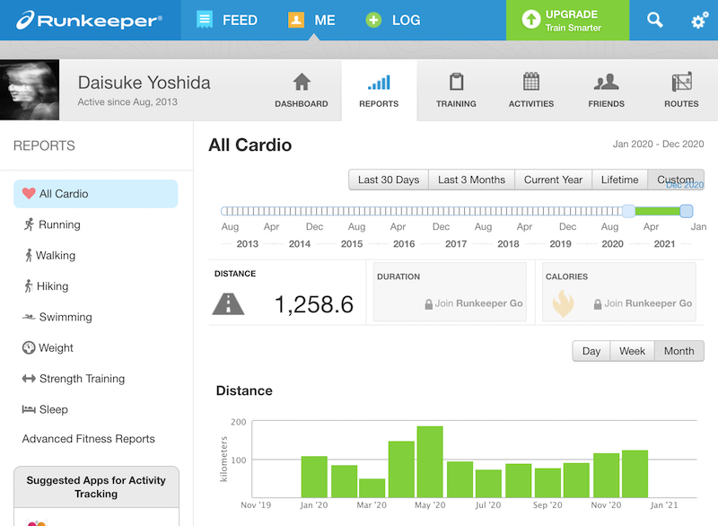This screenshot has width=718, height=526.
Task: Select the Lifetime range
Action: pyautogui.click(x=619, y=180)
